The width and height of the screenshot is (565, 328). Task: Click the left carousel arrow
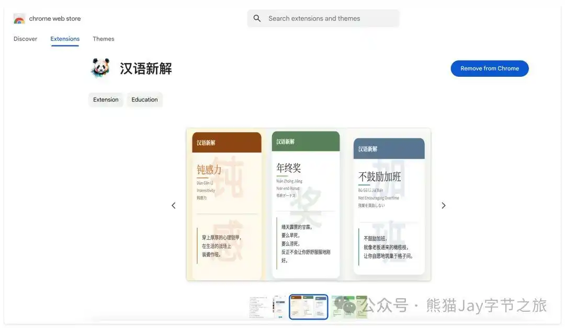[x=174, y=205]
